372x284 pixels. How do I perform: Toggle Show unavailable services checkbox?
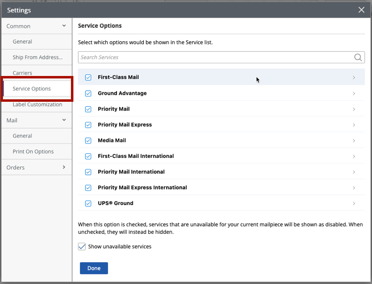point(82,247)
